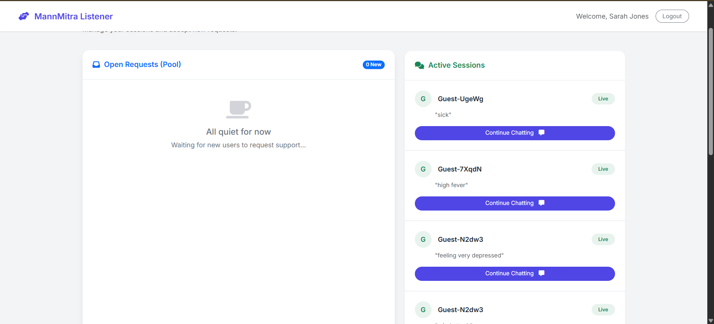The image size is (714, 324).
Task: Click the Open Requests (Pool) heading
Action: [142, 65]
